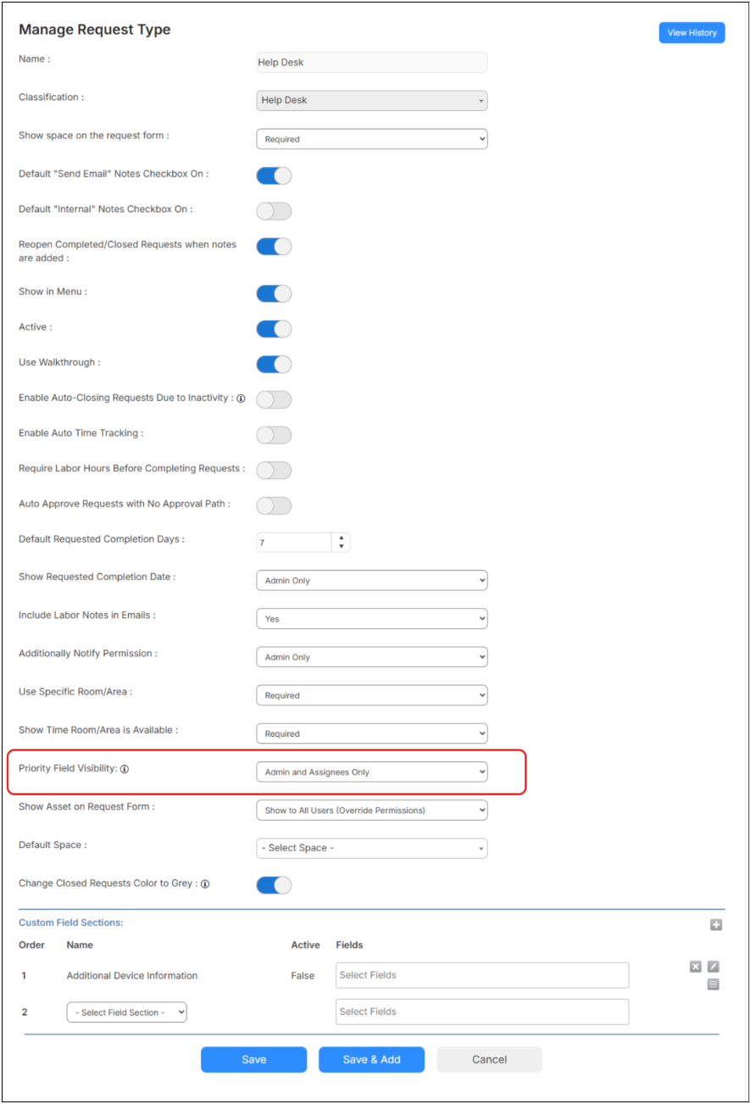Click the Save & Add button

[x=371, y=1060]
